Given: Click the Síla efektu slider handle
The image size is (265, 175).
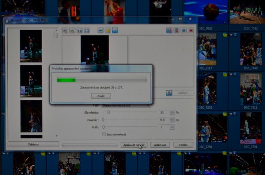Looking at the screenshot, I should coord(109,112).
